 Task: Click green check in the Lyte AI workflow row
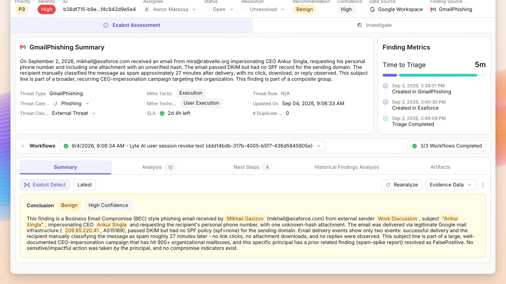[66, 146]
